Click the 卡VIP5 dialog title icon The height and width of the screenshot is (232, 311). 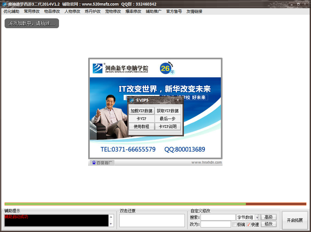click(132, 100)
